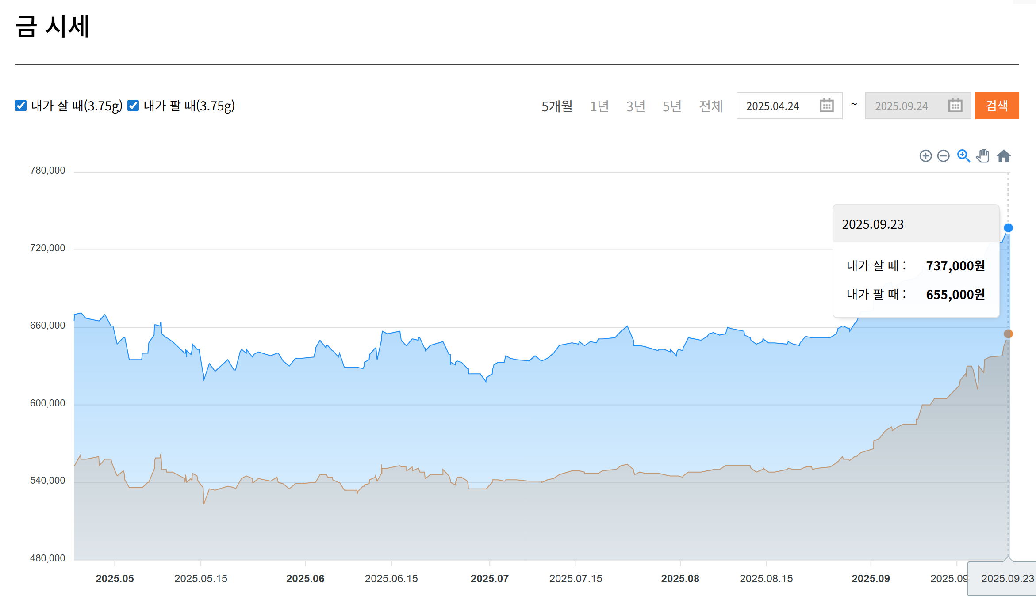
Task: Uncheck 내가 팔 때(3.75g) checkbox
Action: 133,106
